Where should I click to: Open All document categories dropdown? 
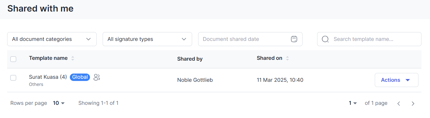[x=52, y=39]
